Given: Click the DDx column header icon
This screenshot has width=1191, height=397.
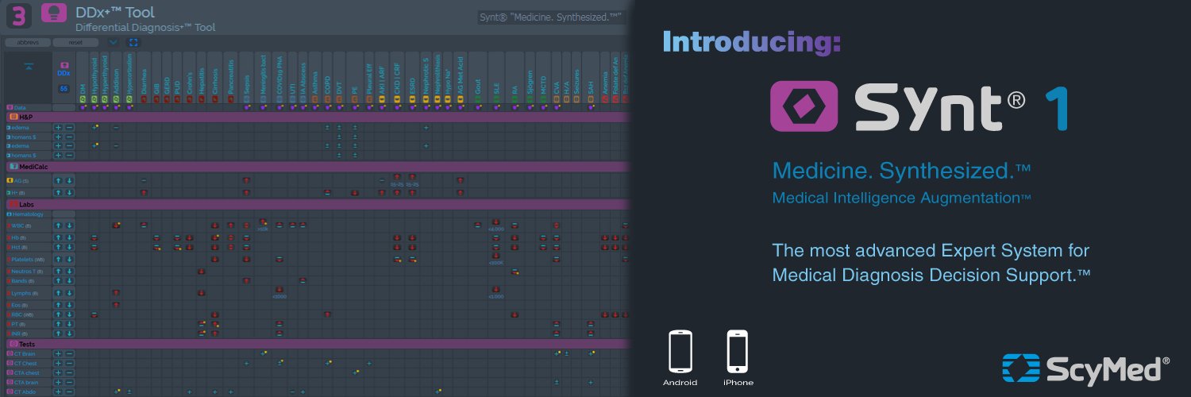Looking at the screenshot, I should [64, 65].
